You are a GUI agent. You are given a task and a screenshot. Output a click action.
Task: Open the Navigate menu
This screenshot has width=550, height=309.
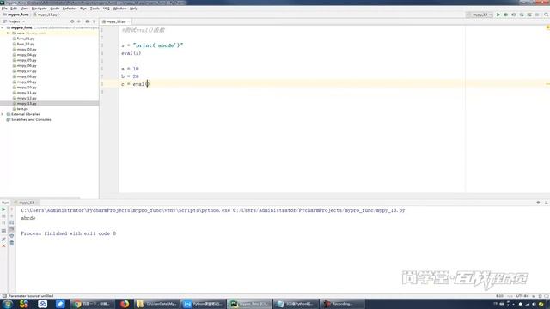pyautogui.click(x=39, y=9)
